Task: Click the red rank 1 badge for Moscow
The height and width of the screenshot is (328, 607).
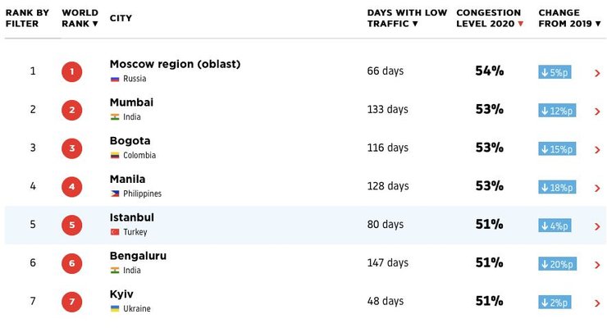Action: coord(71,72)
